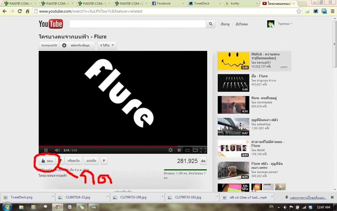
Task: Open a new browser tab
Action: tap(303, 4)
